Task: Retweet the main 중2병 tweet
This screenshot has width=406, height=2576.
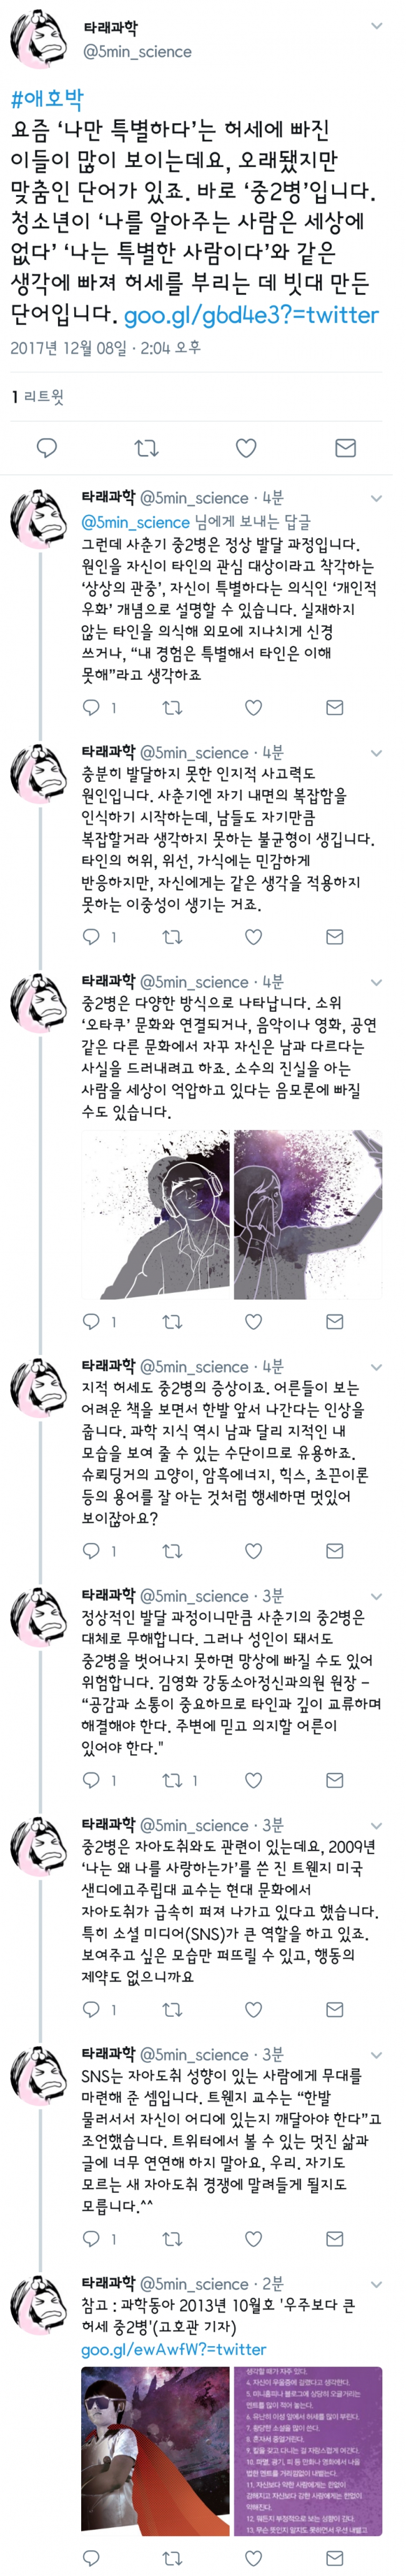Action: coord(146,447)
